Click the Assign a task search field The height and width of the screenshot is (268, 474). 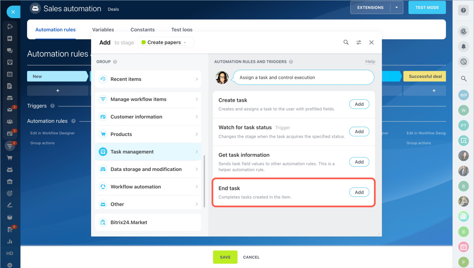tap(303, 78)
